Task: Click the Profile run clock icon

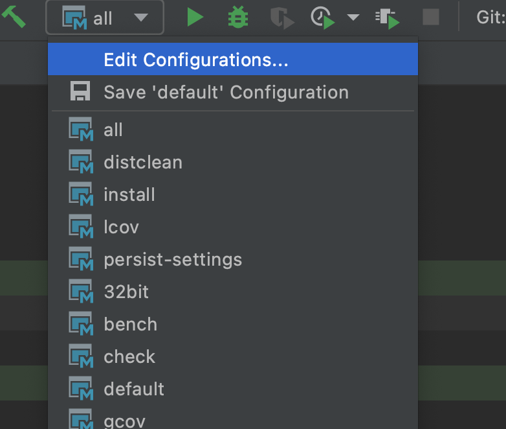Action: coord(323,17)
